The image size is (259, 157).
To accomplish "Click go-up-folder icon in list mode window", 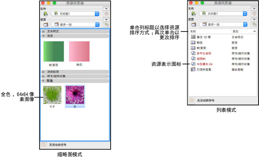I will tap(254, 24).
